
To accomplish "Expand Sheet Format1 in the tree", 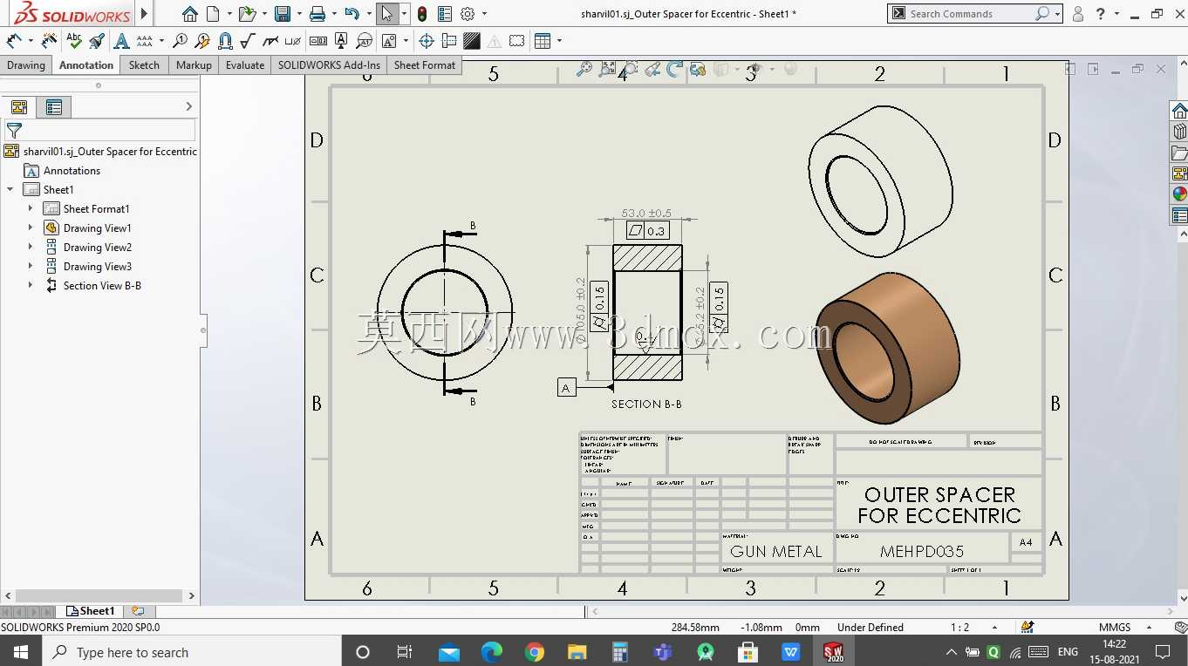I will [x=31, y=208].
